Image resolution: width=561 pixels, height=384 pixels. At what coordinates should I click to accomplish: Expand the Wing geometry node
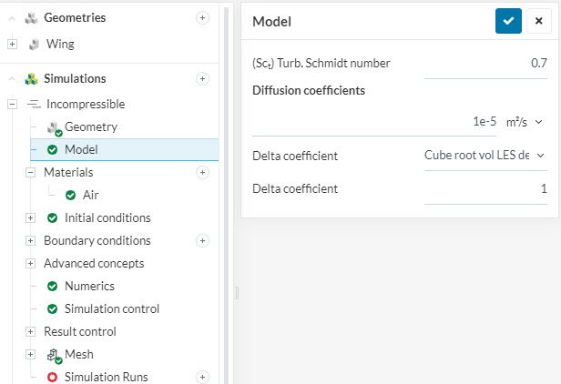coord(12,44)
